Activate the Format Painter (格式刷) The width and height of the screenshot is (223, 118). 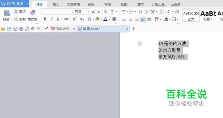[33, 15]
